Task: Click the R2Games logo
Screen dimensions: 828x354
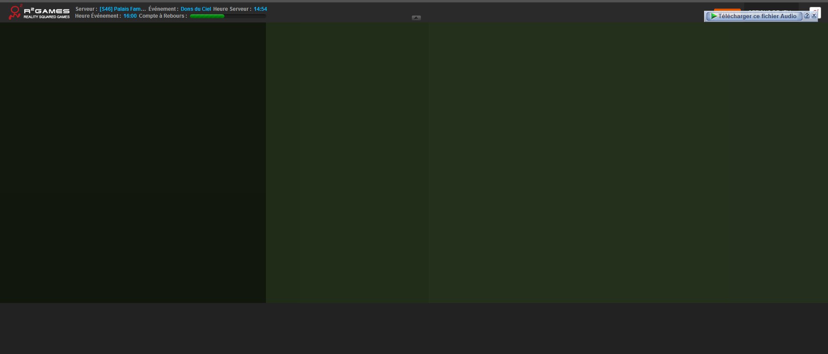Action: coord(39,12)
